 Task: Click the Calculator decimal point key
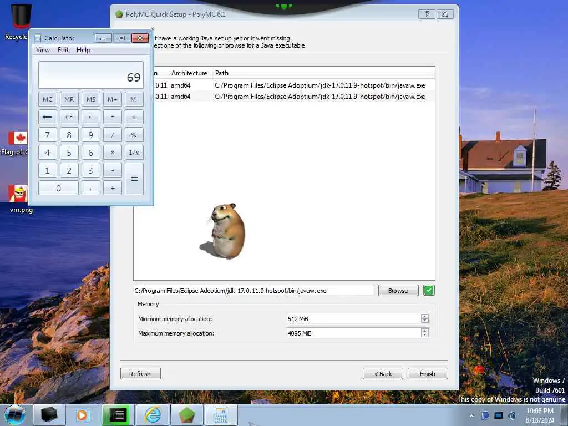(x=90, y=188)
